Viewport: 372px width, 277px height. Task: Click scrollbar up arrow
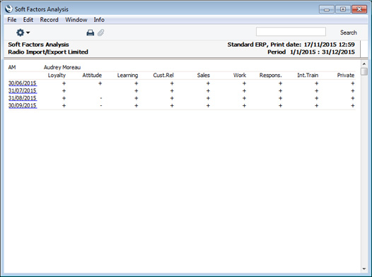364,64
